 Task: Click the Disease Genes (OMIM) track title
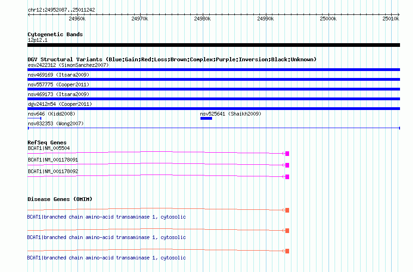pos(60,199)
